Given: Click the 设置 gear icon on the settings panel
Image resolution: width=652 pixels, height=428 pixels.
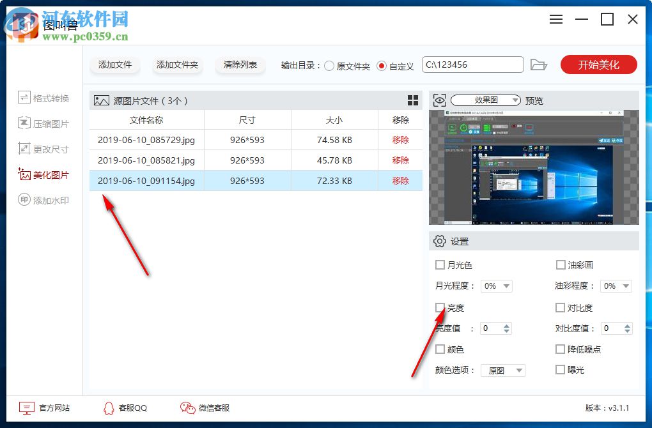Looking at the screenshot, I should point(439,241).
